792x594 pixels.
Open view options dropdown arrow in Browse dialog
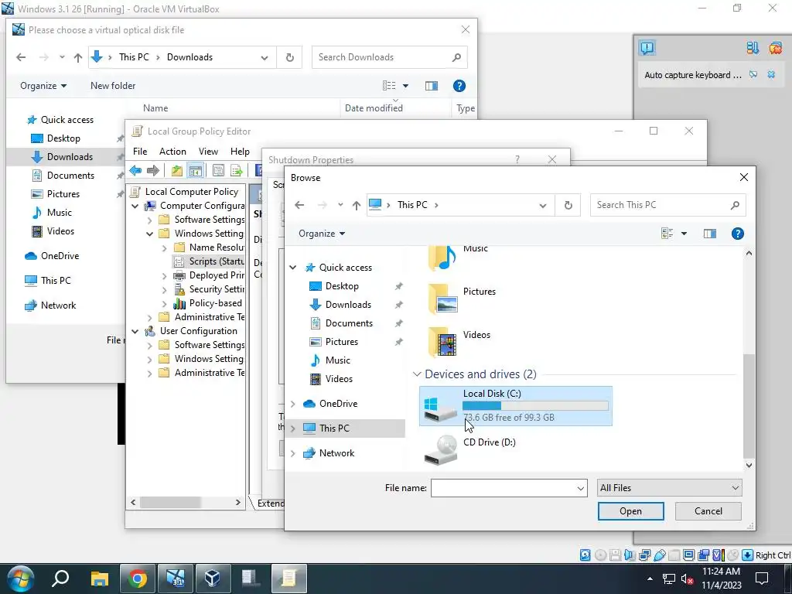click(x=684, y=234)
